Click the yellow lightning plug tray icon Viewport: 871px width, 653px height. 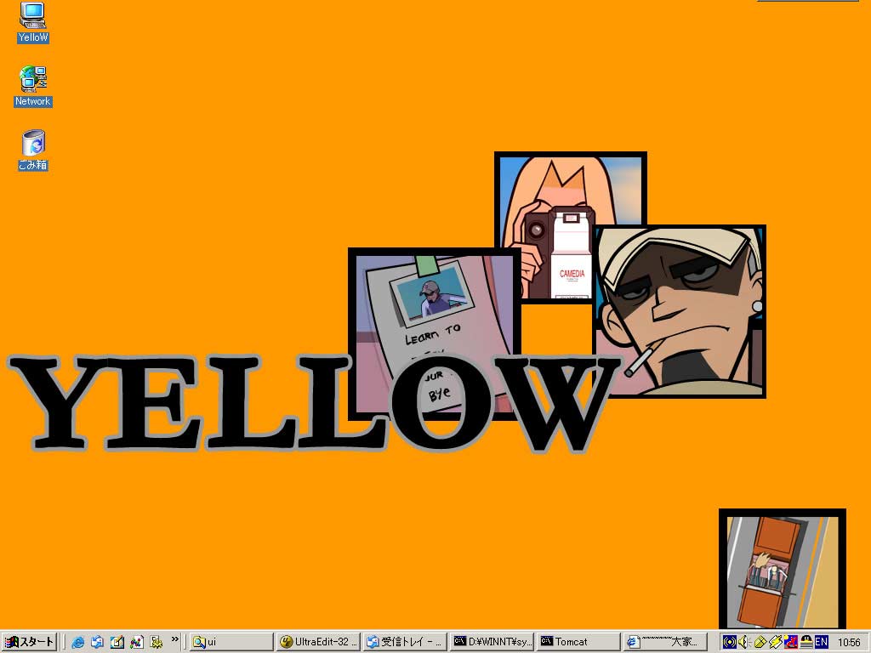pos(776,643)
